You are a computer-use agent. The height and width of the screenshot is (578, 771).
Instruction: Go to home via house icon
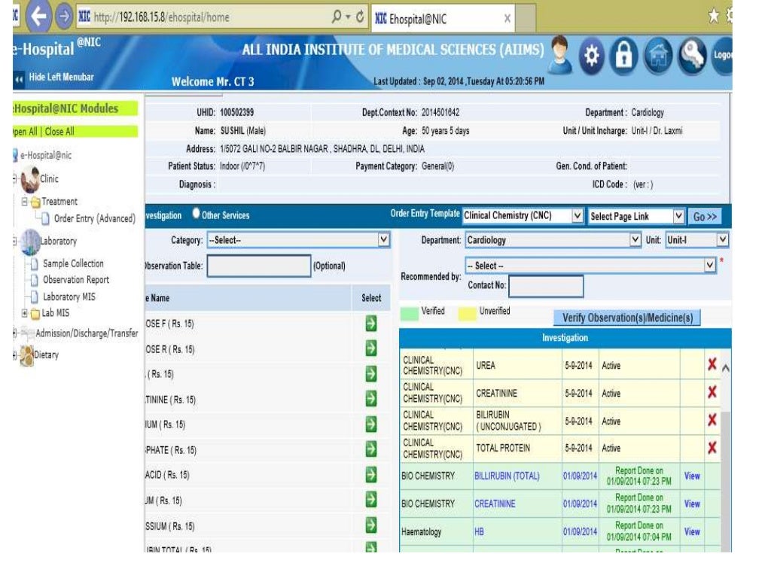[x=658, y=56]
